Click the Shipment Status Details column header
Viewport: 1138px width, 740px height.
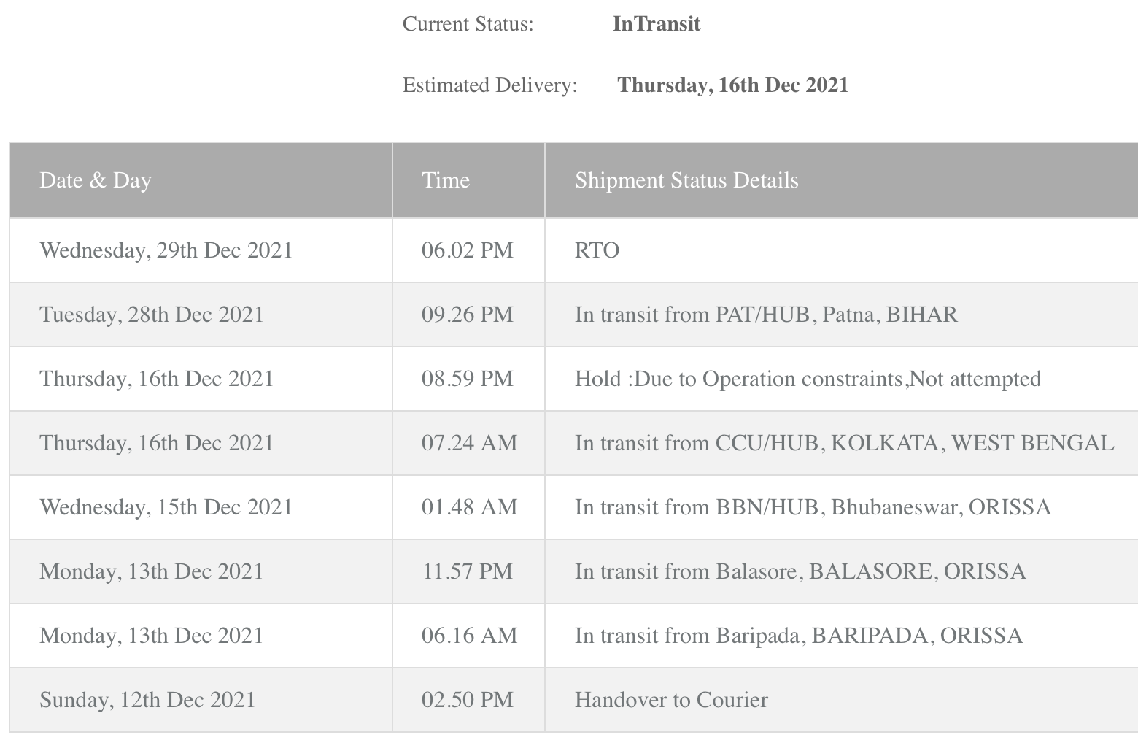coord(686,180)
